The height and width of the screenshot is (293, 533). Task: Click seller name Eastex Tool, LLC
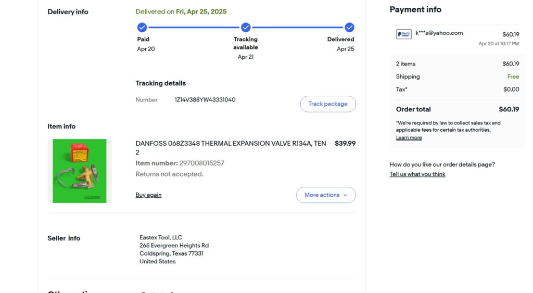click(161, 237)
